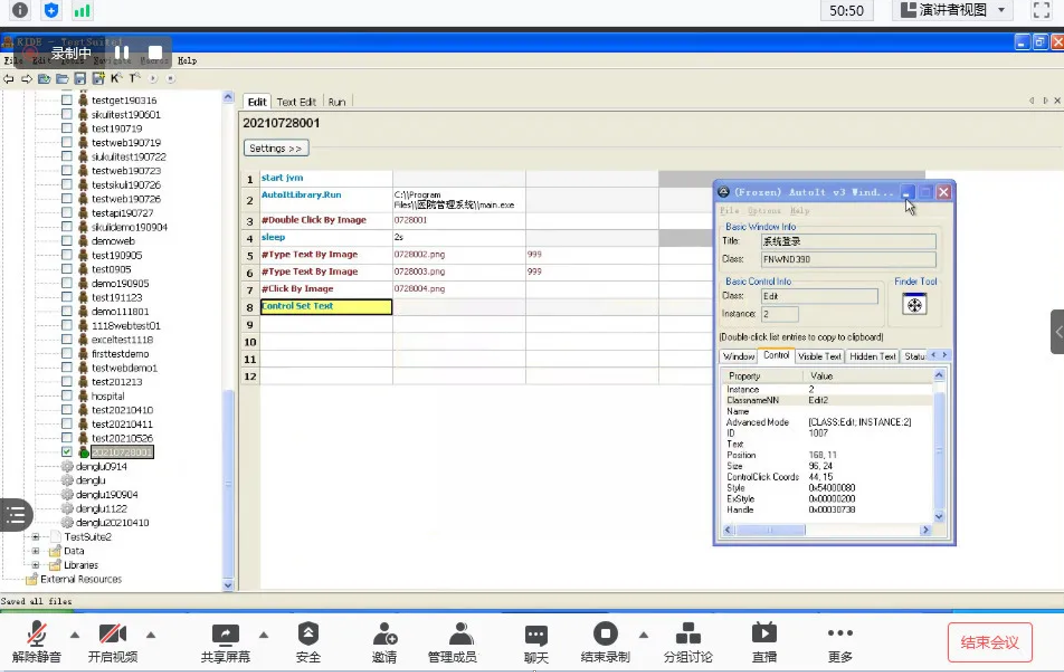Tick the checkbox for demoweb
This screenshot has height=672, width=1064.
click(x=66, y=240)
